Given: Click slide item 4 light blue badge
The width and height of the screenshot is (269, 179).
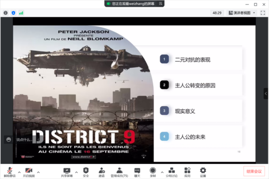Looking at the screenshot, I should pyautogui.click(x=164, y=136).
